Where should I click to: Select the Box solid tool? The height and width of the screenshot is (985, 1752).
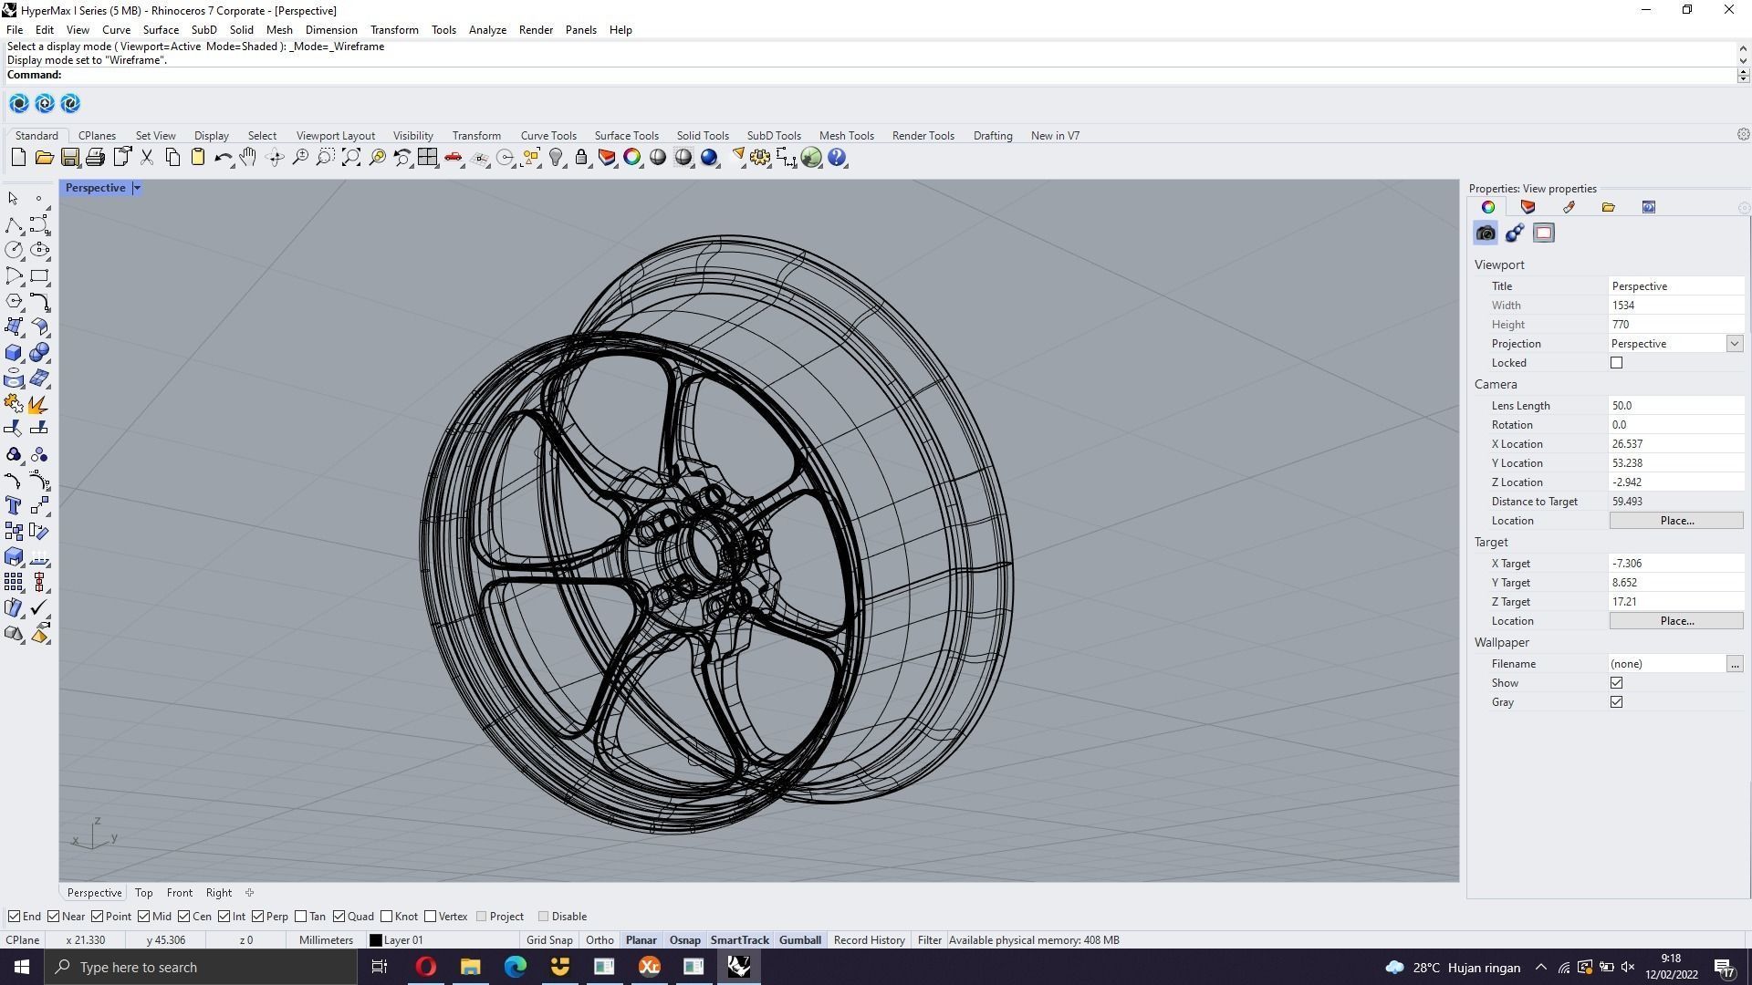[14, 353]
